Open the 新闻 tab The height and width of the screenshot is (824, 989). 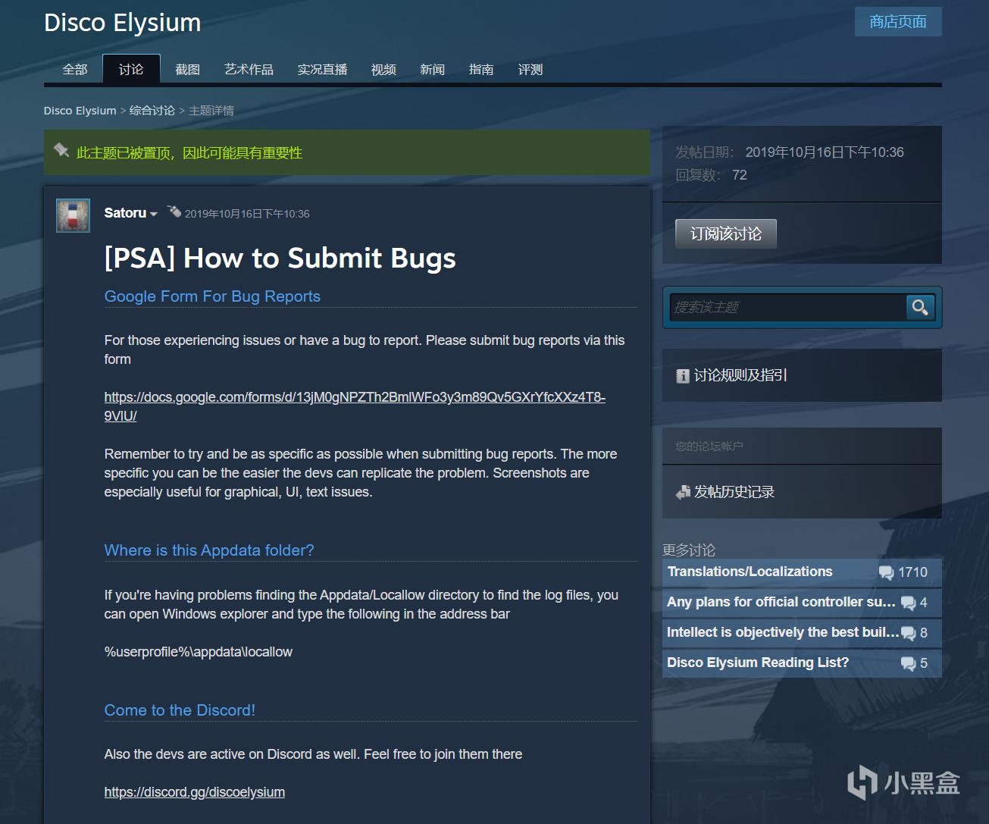(432, 69)
